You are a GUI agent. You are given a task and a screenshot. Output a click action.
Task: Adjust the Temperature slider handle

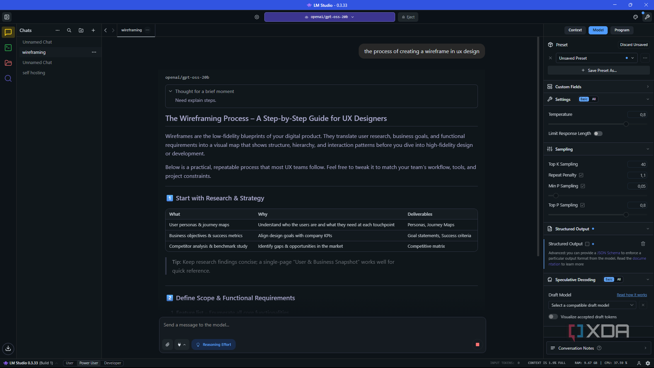626,124
